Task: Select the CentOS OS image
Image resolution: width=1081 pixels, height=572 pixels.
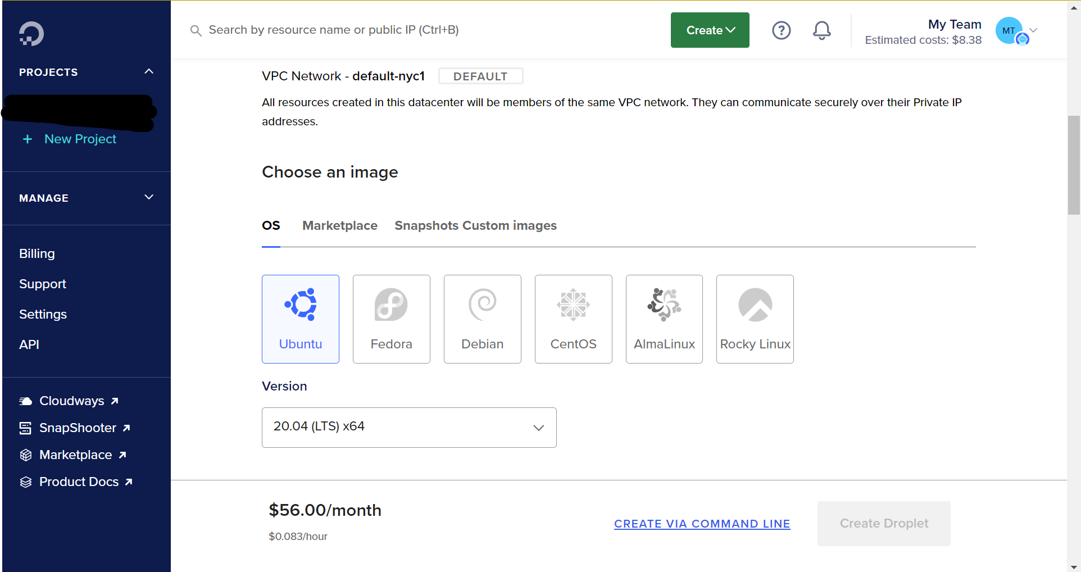Action: pos(574,319)
